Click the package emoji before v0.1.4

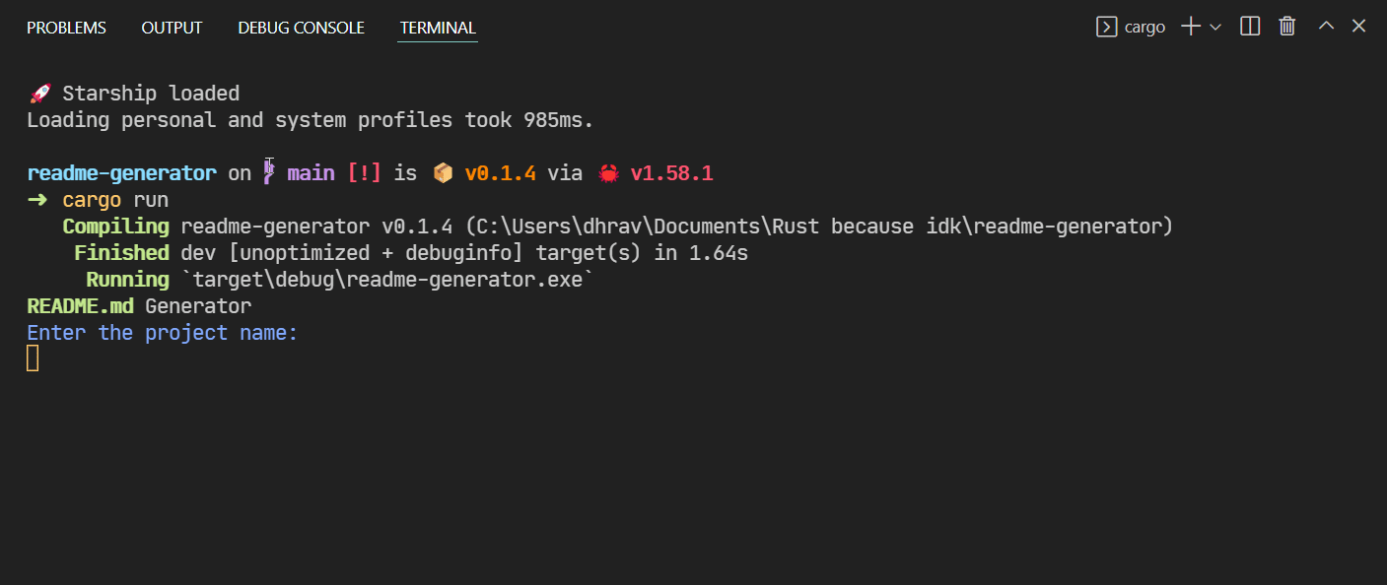(444, 173)
